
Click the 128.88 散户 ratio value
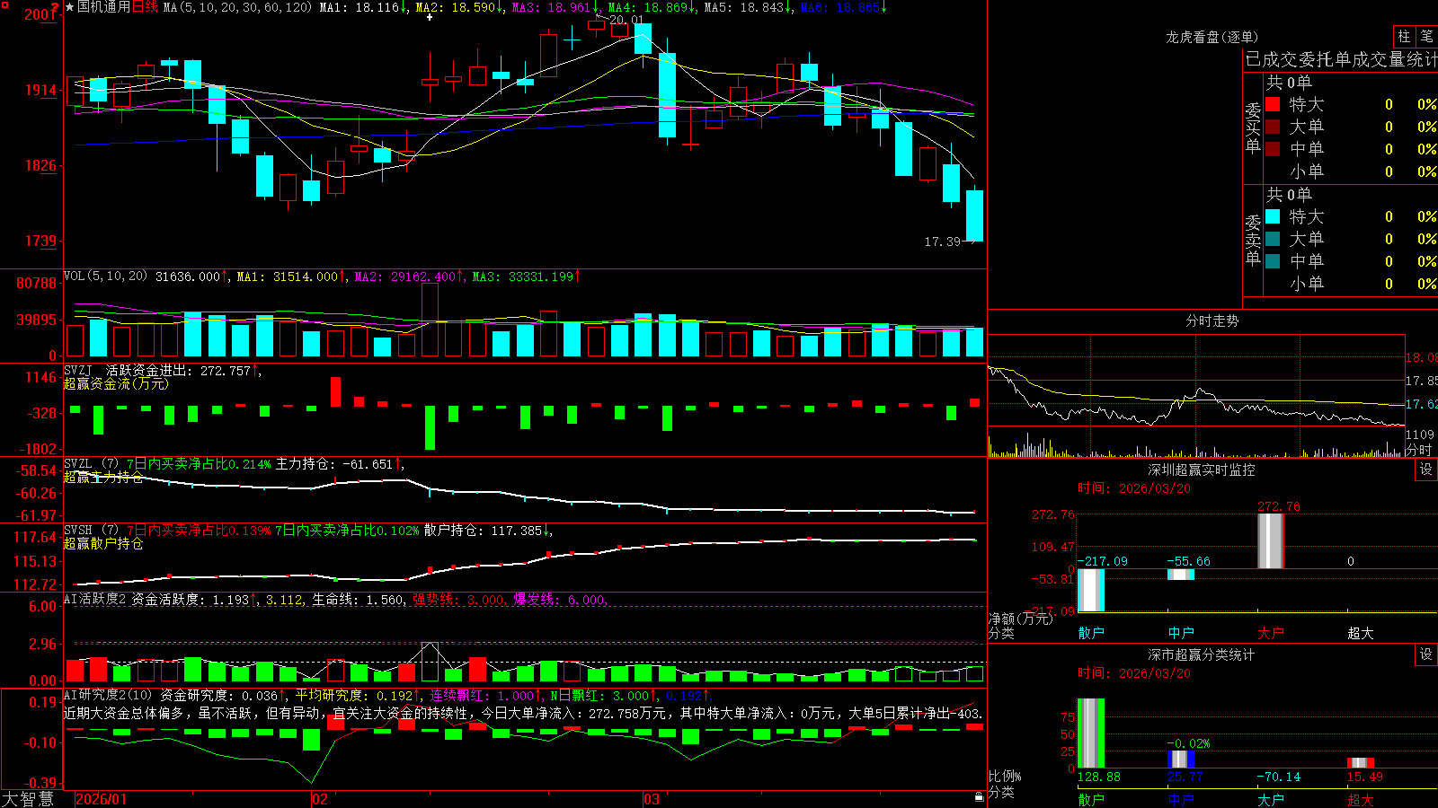(1099, 777)
